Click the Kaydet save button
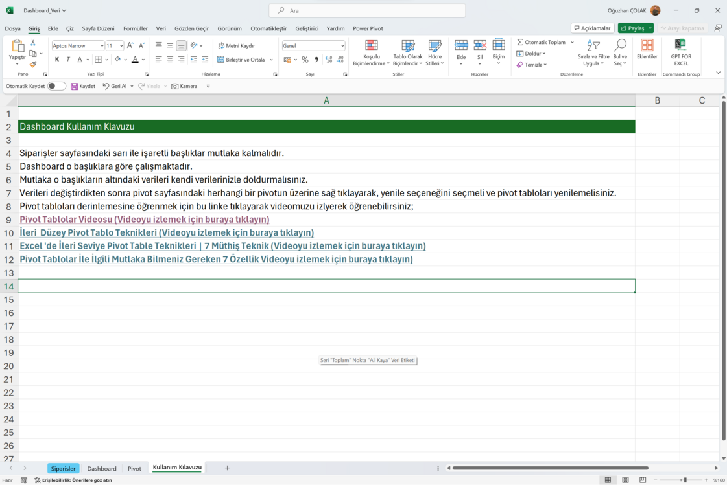 coord(83,86)
